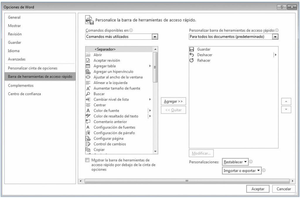Image resolution: width=300 pixels, height=198 pixels.
Task: Click the Alinear a la izquierda icon
Action: click(88, 83)
